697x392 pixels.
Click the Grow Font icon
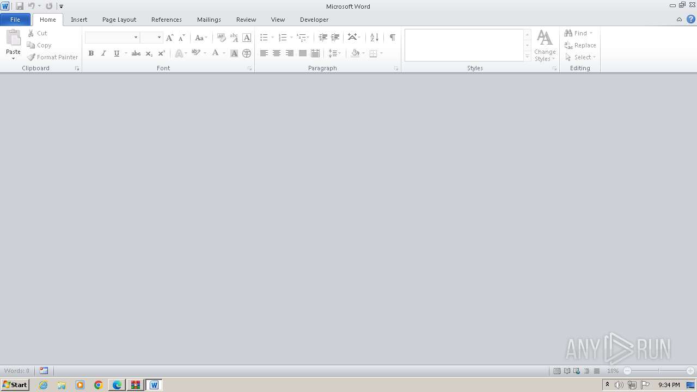pyautogui.click(x=169, y=38)
